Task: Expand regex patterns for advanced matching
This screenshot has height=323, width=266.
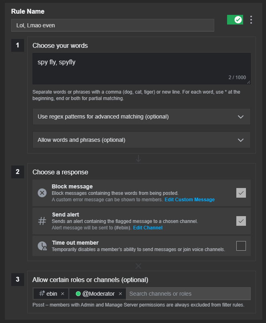Action: click(x=142, y=117)
